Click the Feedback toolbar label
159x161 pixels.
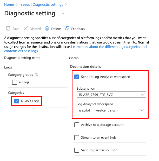click(78, 29)
